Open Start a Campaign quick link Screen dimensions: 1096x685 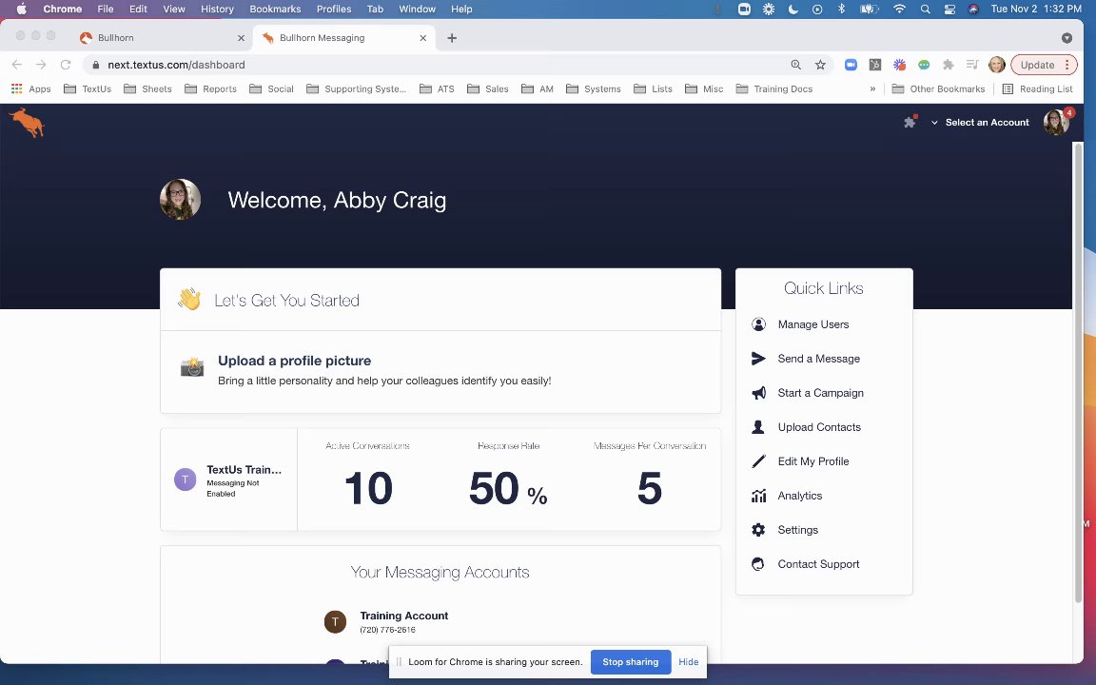tap(821, 393)
